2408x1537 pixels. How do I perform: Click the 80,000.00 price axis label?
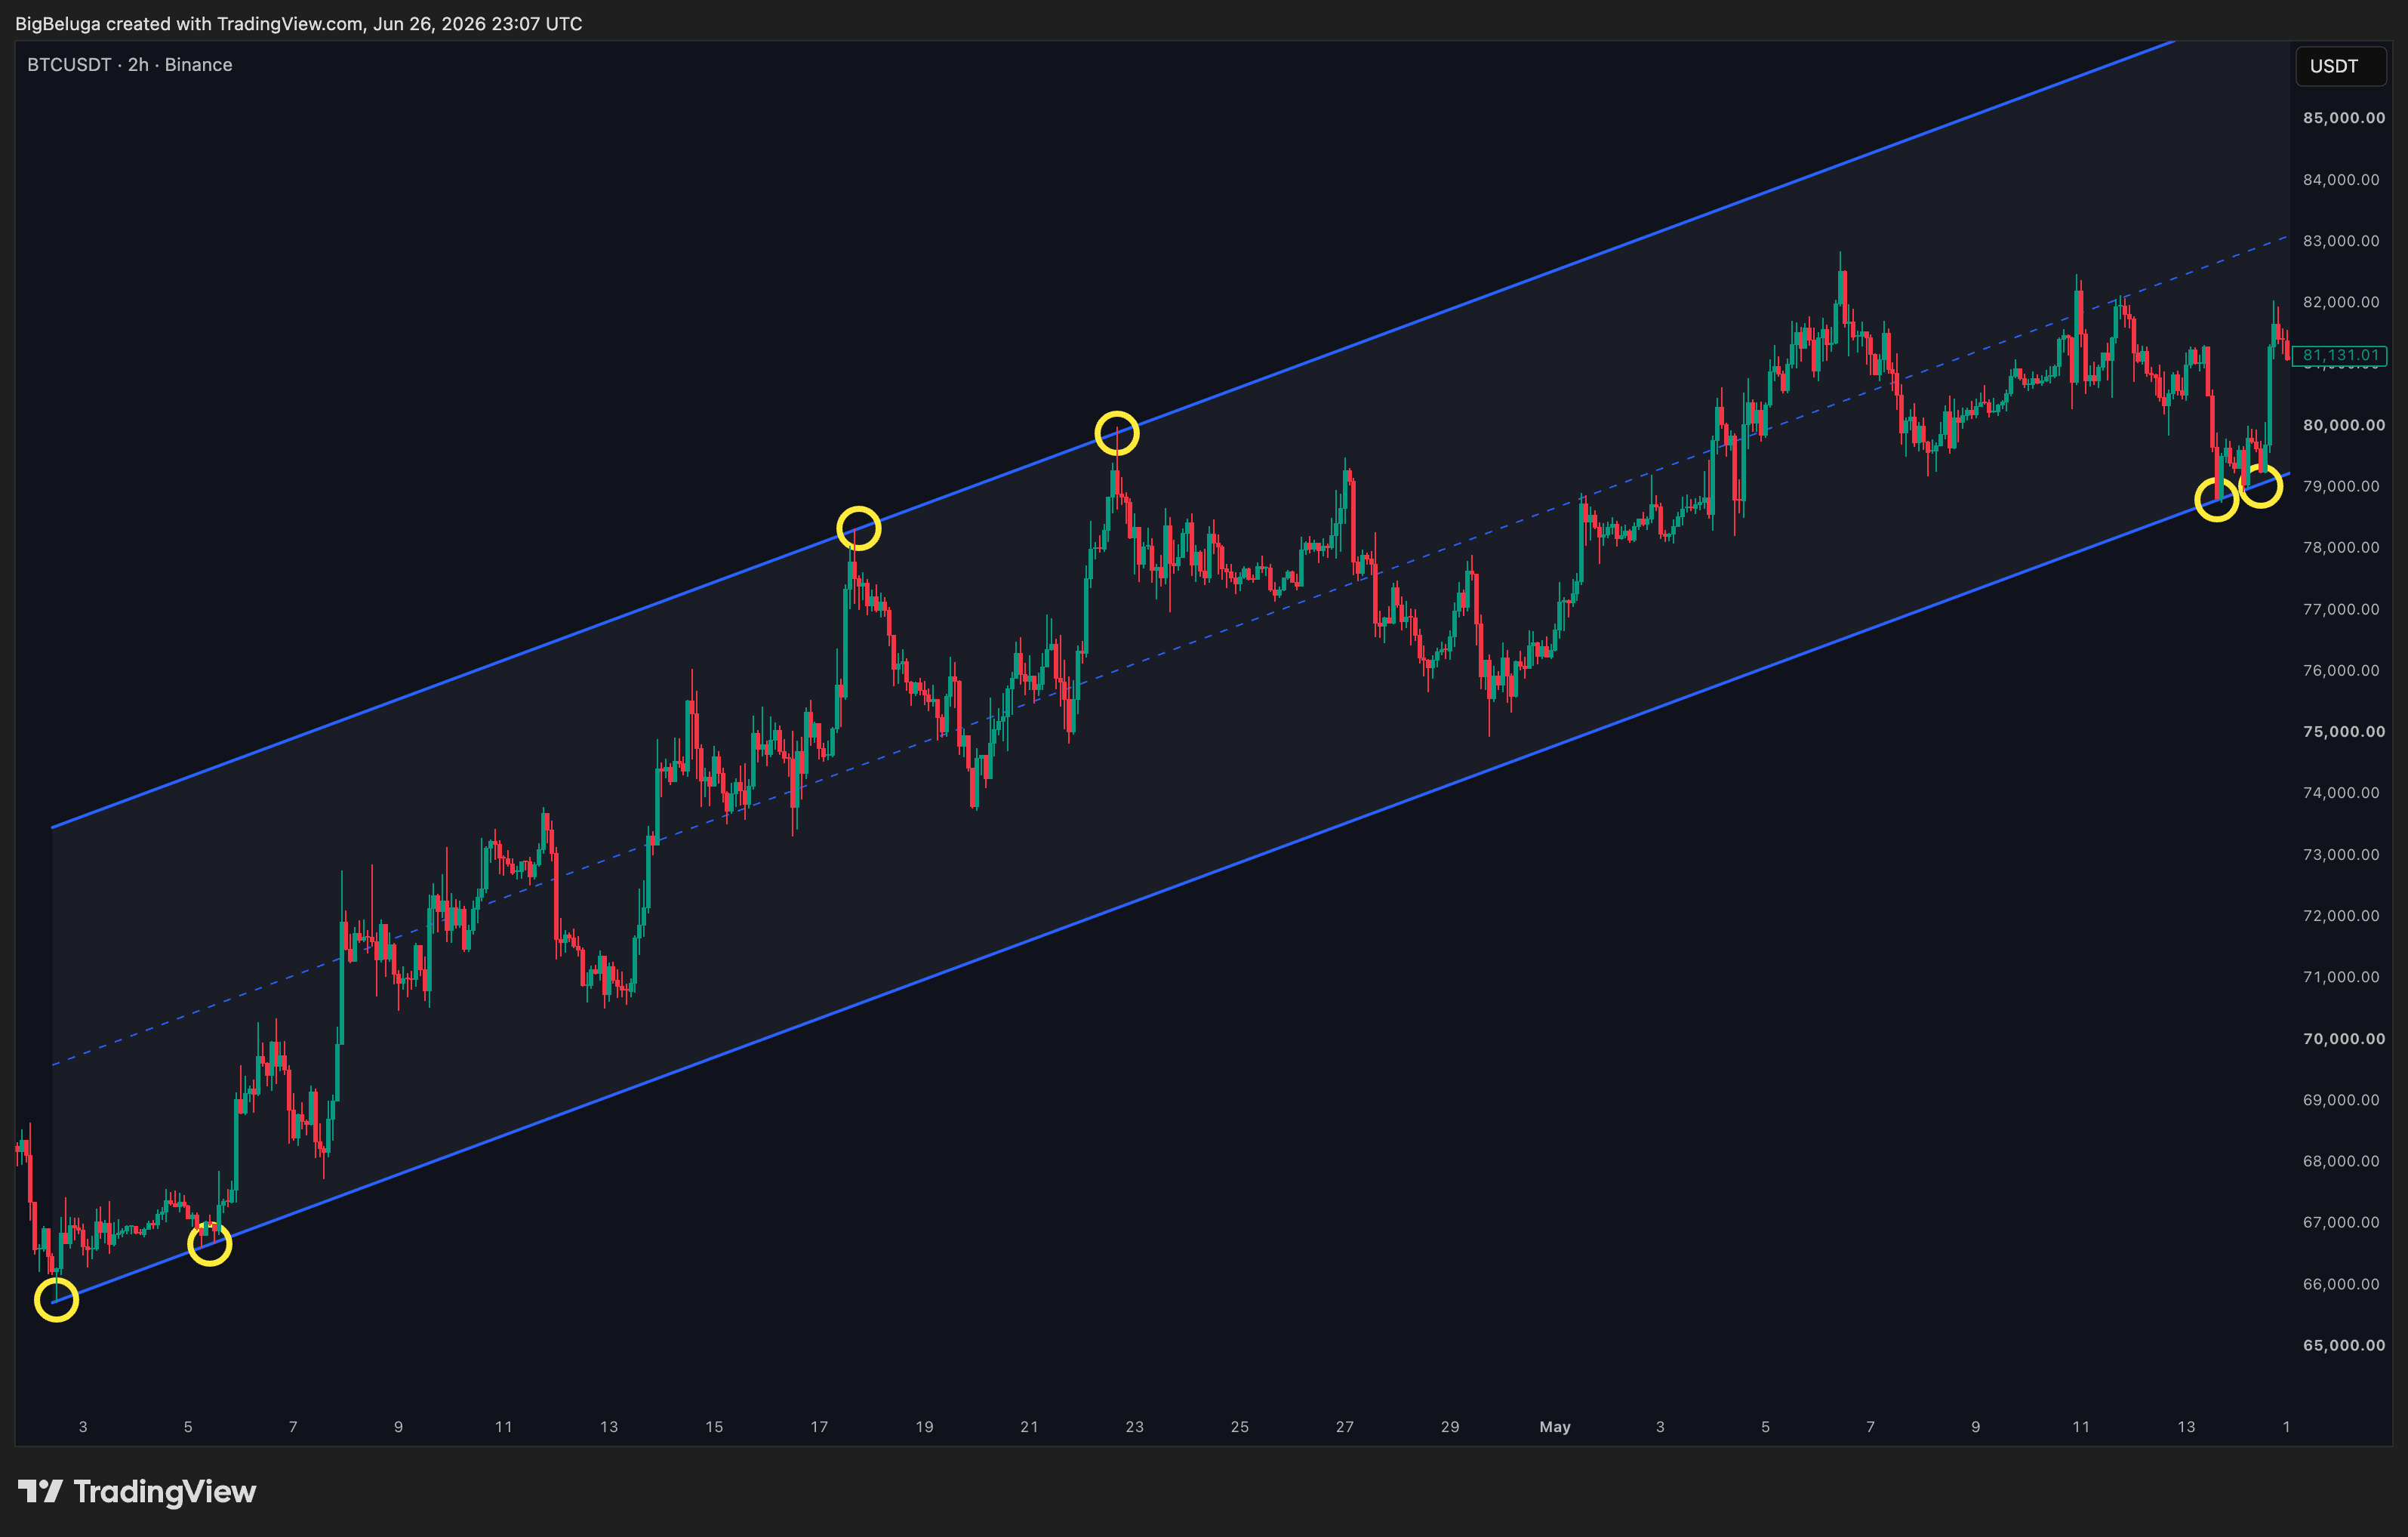(2343, 425)
